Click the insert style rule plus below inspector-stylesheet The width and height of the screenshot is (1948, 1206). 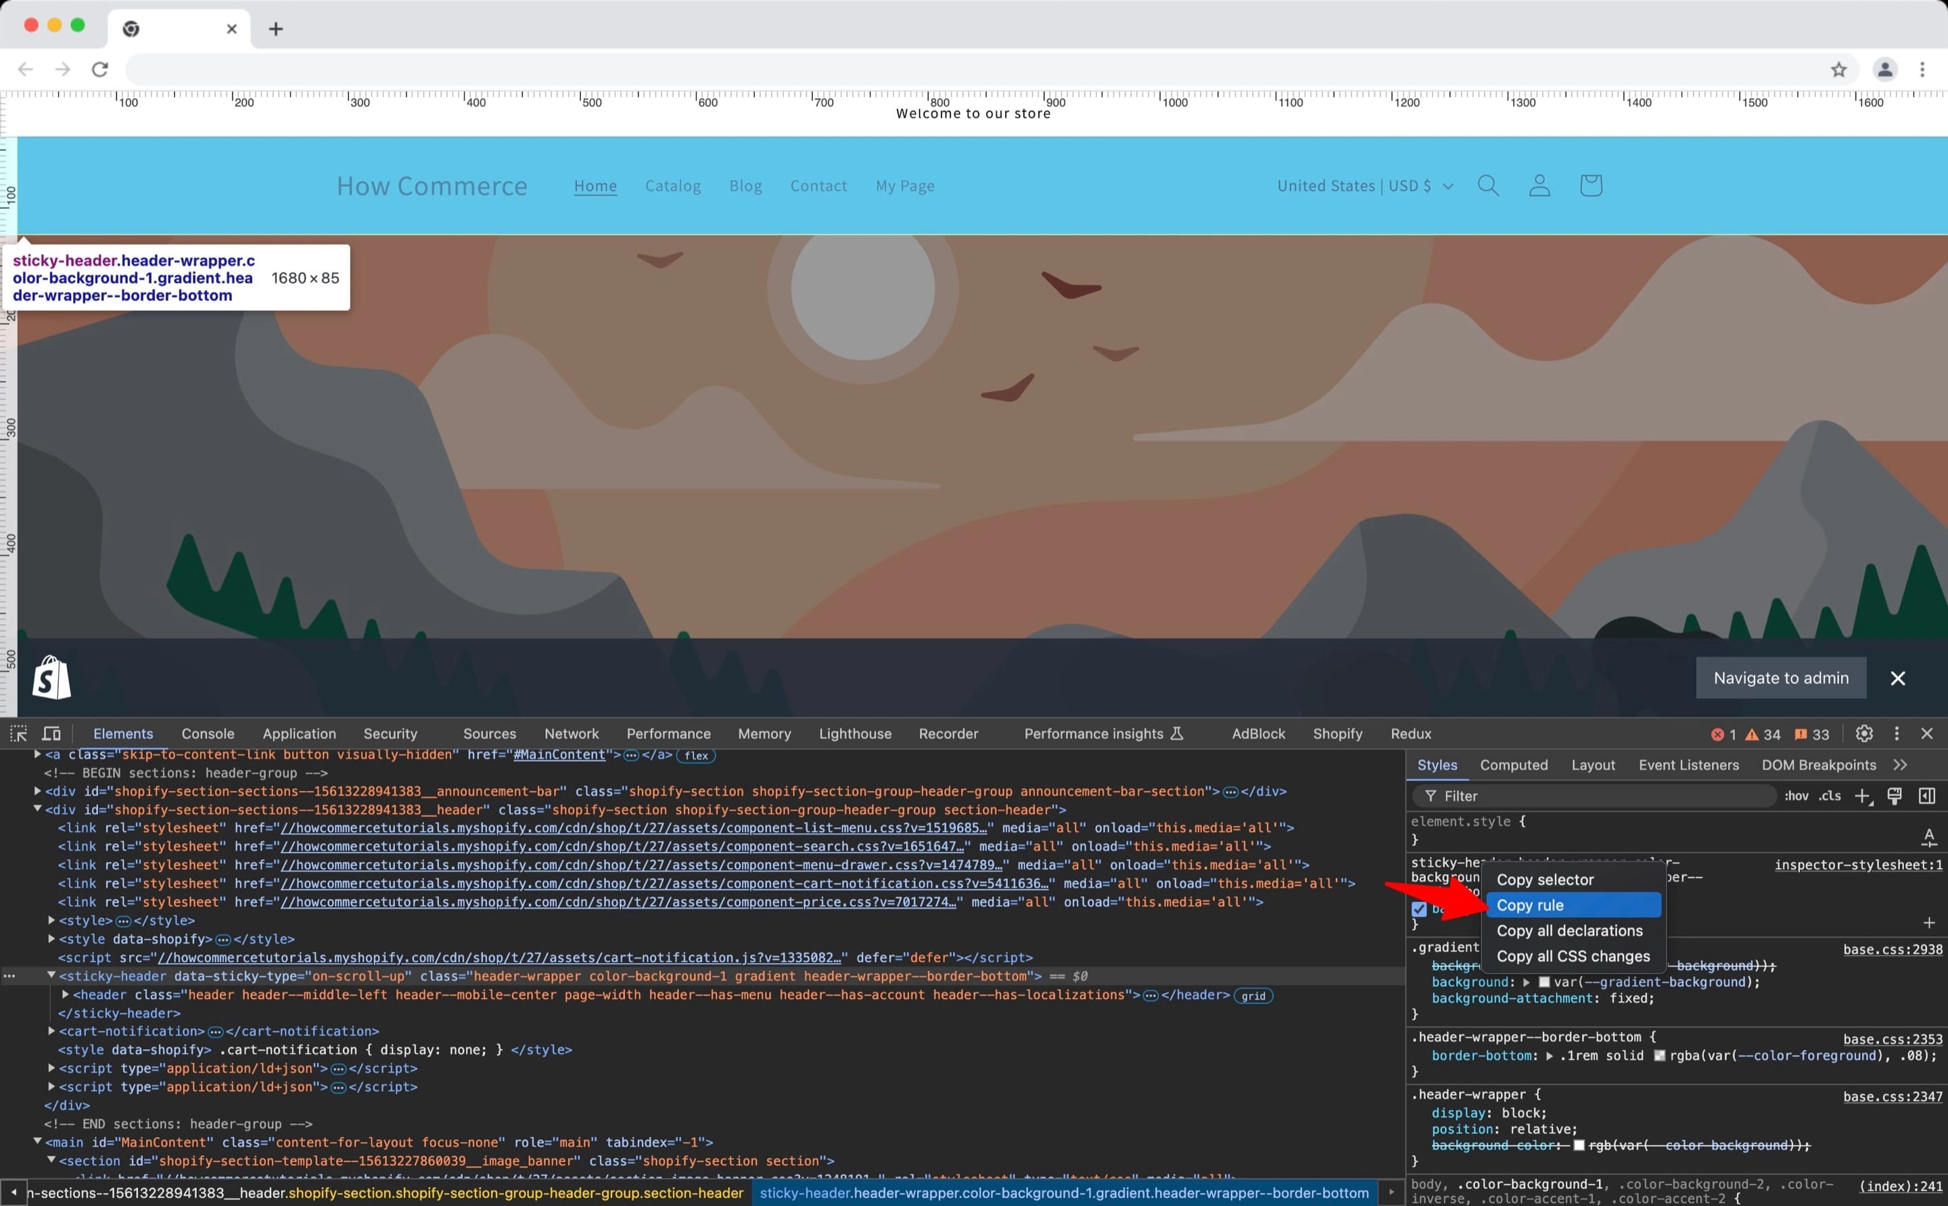1929,923
